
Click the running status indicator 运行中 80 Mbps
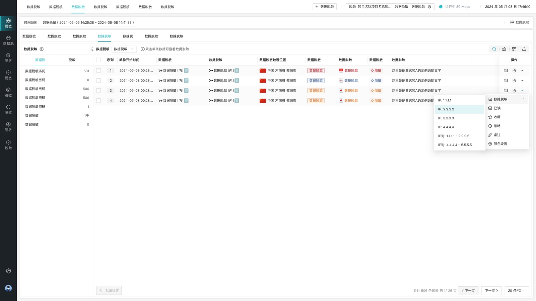(x=455, y=7)
